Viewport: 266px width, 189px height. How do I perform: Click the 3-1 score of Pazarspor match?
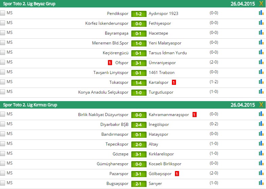click(138, 174)
